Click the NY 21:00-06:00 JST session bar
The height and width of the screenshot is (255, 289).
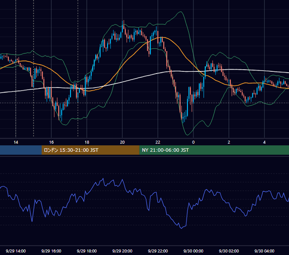pos(214,150)
